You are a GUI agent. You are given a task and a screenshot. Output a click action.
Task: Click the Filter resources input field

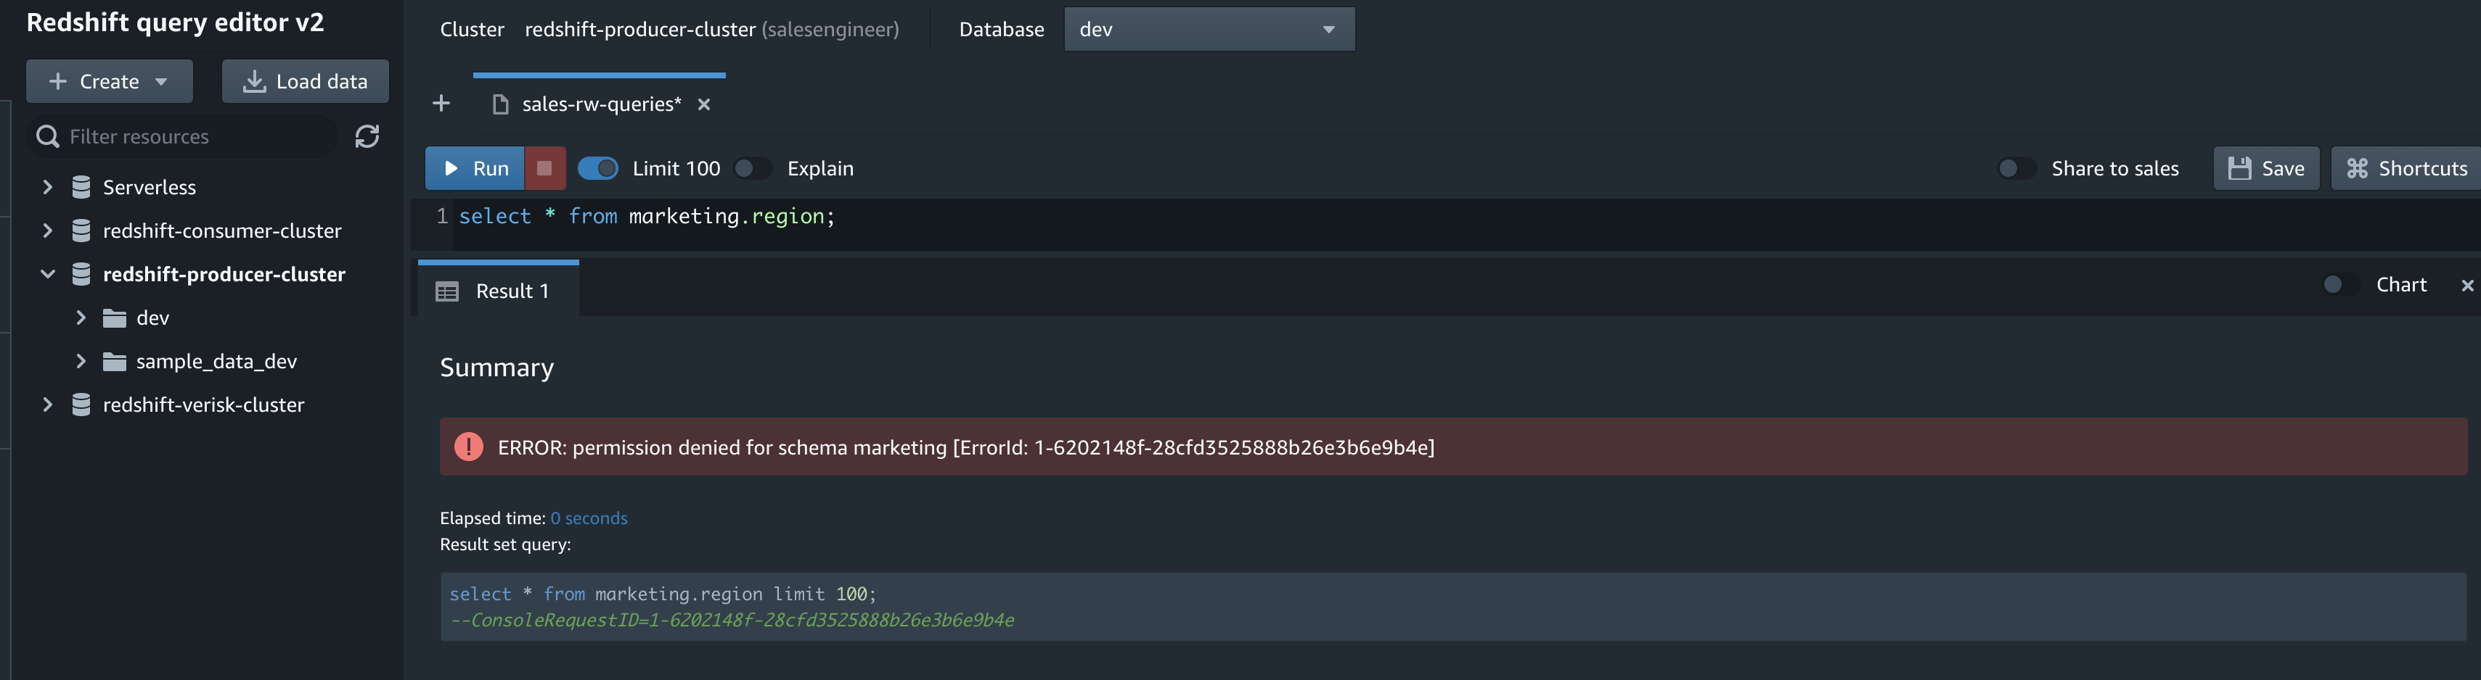pos(183,136)
